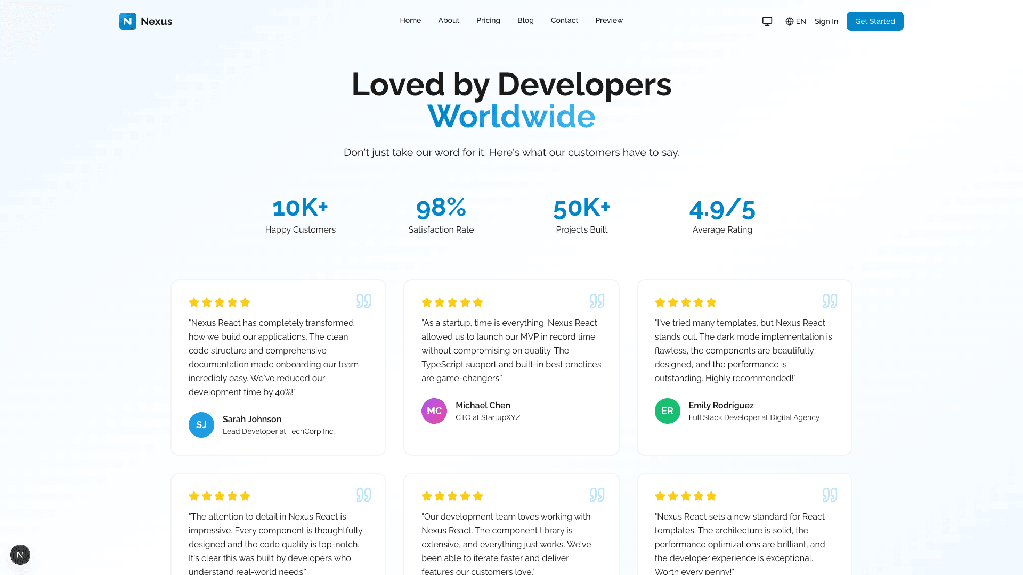Click the quote icon on Michael Chen's card
Screen dimensions: 1023x575
(x=597, y=301)
